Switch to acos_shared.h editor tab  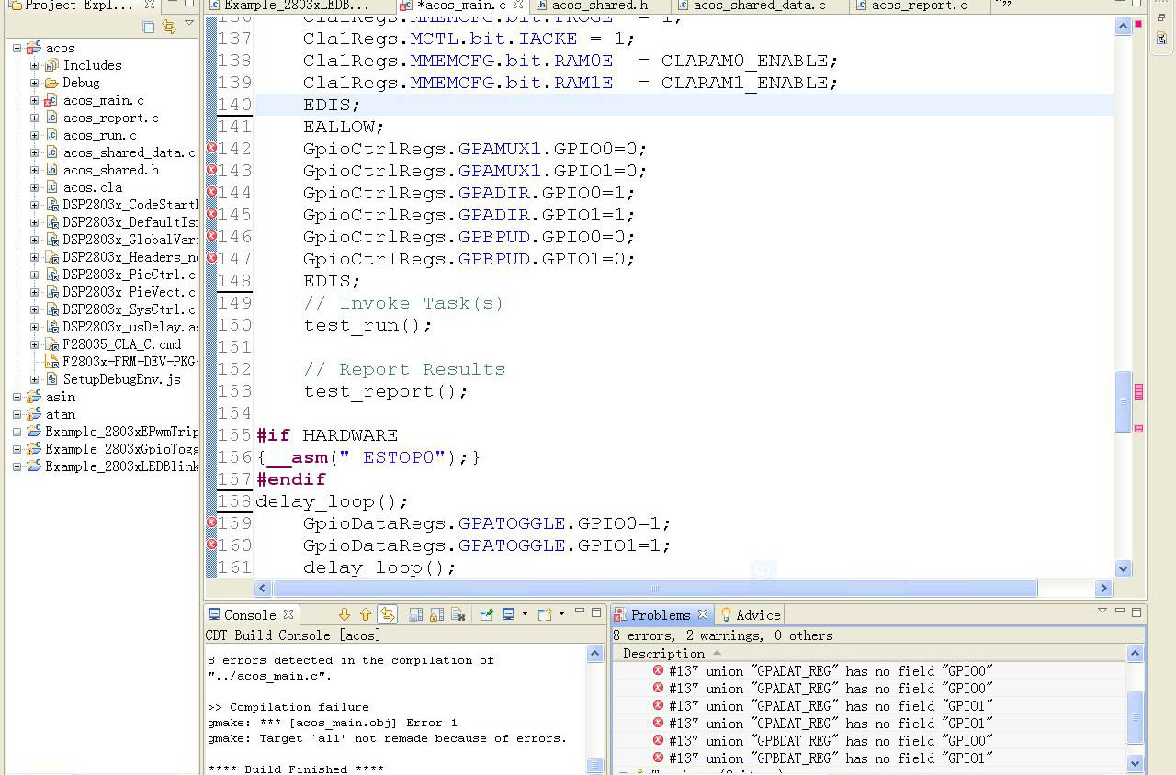(599, 6)
